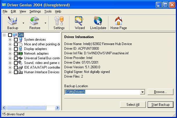Screen dimensions: 177x118
Task: Expand the System devices node
Action: point(10,40)
